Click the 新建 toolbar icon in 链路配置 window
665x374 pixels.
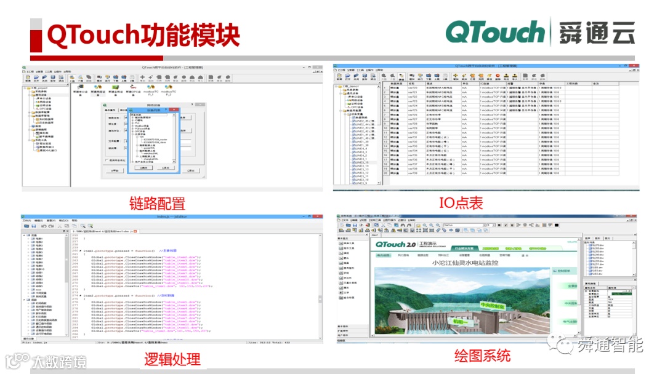(x=28, y=77)
